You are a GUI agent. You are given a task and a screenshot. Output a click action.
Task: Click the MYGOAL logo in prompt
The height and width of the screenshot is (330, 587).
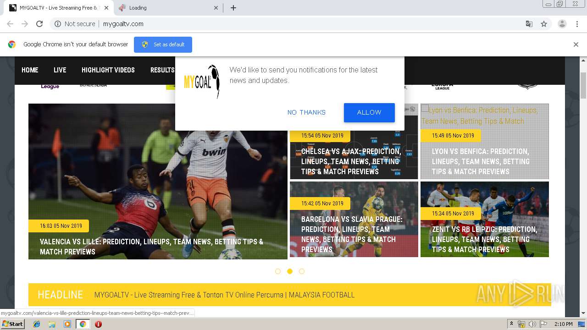point(202,82)
